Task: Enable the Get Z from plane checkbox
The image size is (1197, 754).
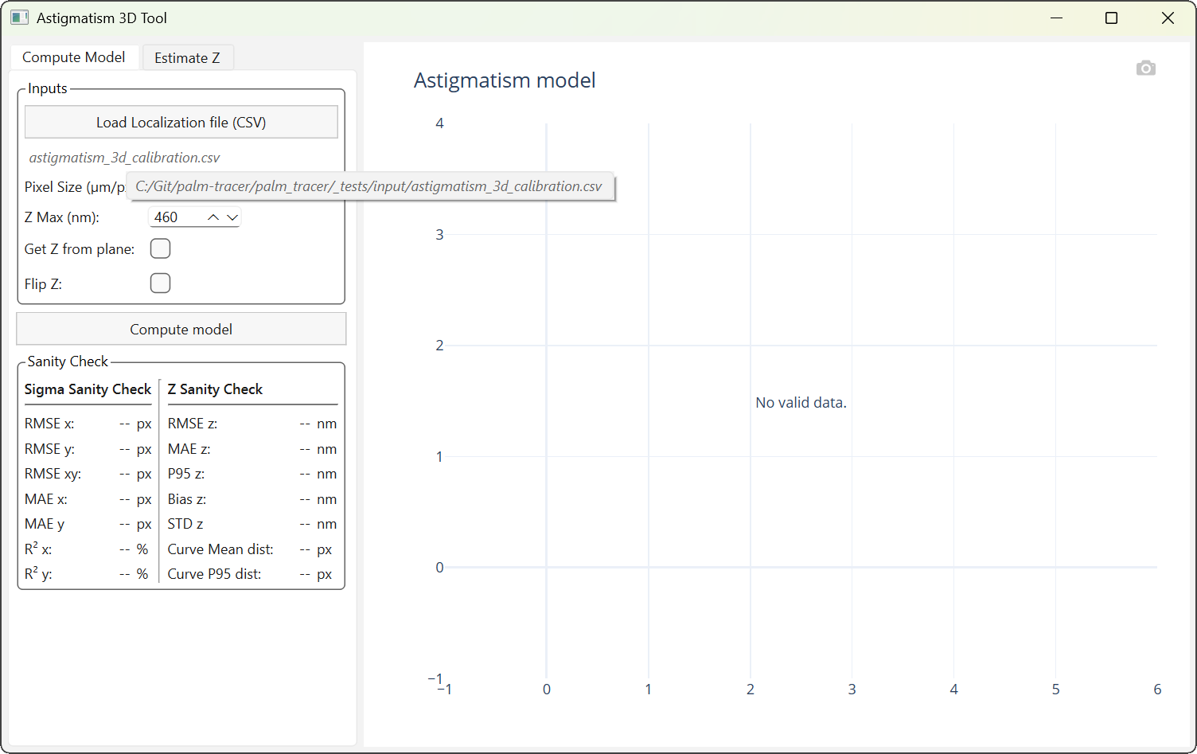Action: point(160,248)
